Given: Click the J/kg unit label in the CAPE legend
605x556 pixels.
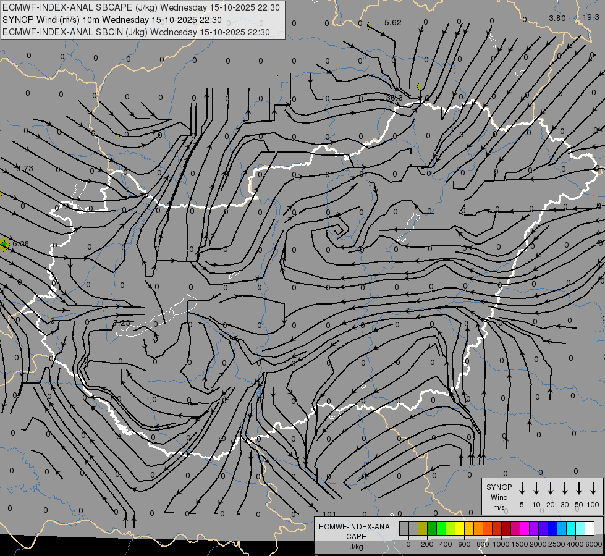Looking at the screenshot, I should 356,547.
